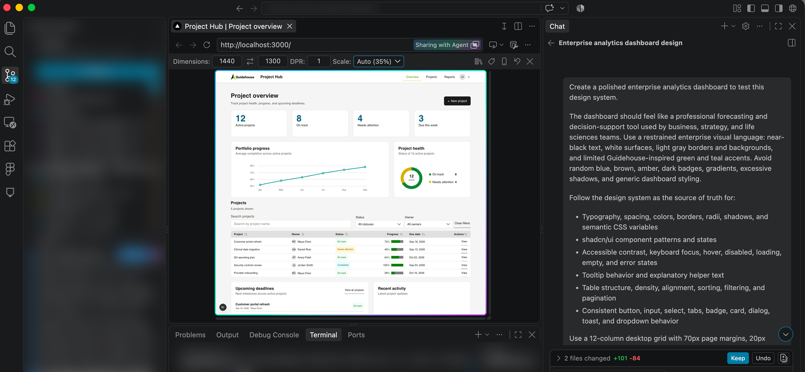This screenshot has width=805, height=372.
Task: Click Keep to accept changes
Action: [x=738, y=358]
